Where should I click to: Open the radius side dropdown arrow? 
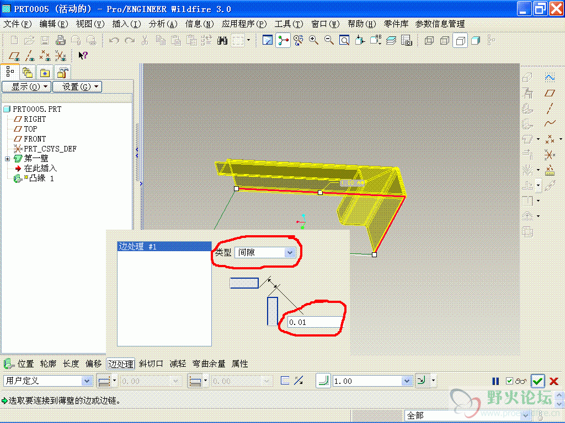point(433,381)
